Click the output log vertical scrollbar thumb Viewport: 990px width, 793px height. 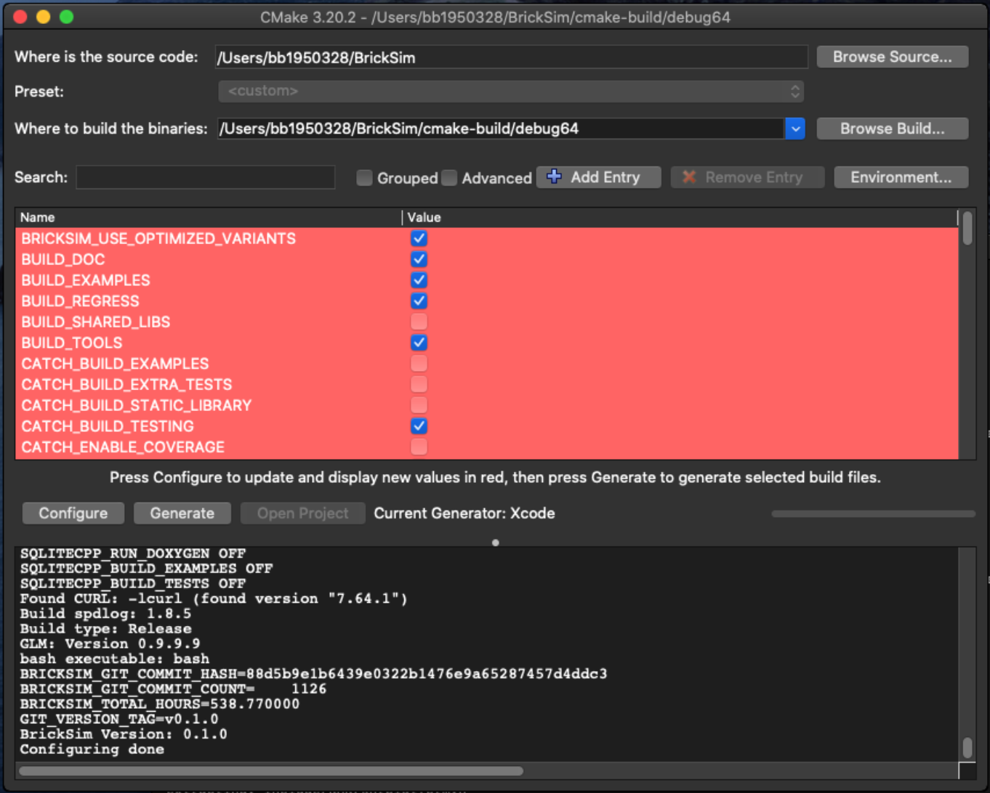tap(967, 747)
